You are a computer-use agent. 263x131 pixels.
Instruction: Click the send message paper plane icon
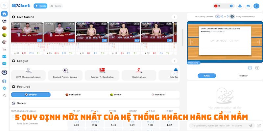point(251,125)
